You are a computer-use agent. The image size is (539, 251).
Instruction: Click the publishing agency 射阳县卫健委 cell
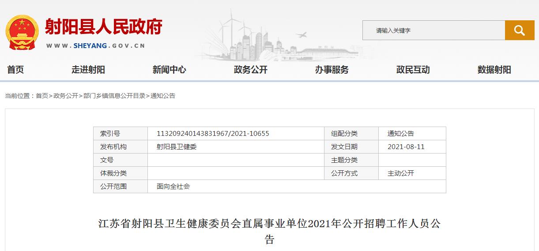tap(177, 147)
